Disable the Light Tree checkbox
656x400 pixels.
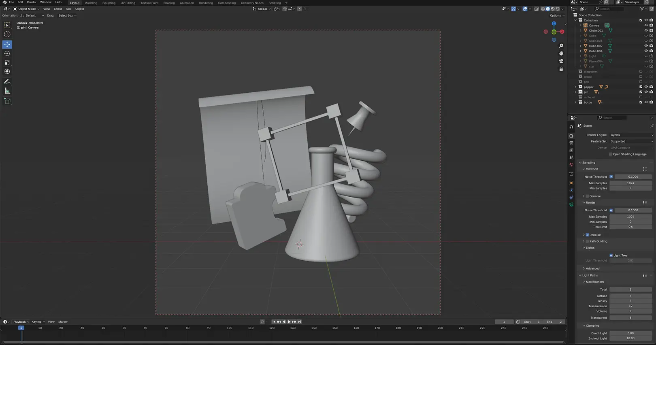pyautogui.click(x=611, y=255)
